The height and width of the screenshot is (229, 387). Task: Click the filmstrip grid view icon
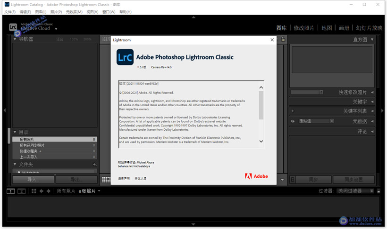(x=34, y=191)
